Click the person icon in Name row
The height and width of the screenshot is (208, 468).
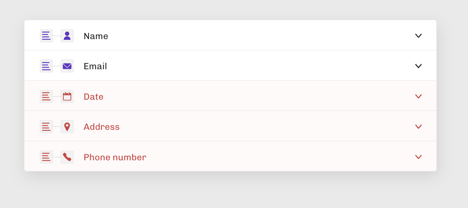[67, 36]
